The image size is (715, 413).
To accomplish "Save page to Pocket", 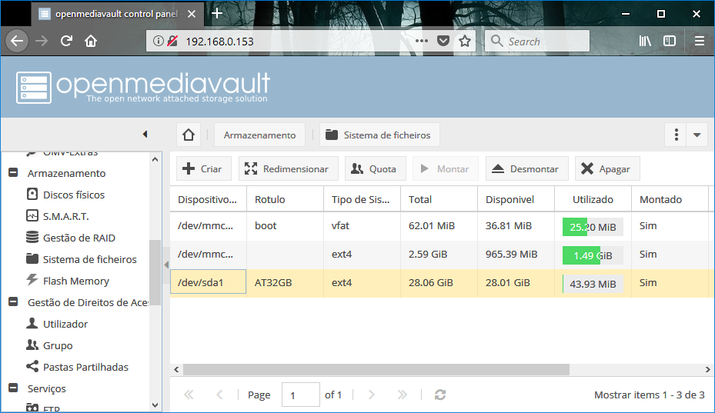I will [x=443, y=41].
